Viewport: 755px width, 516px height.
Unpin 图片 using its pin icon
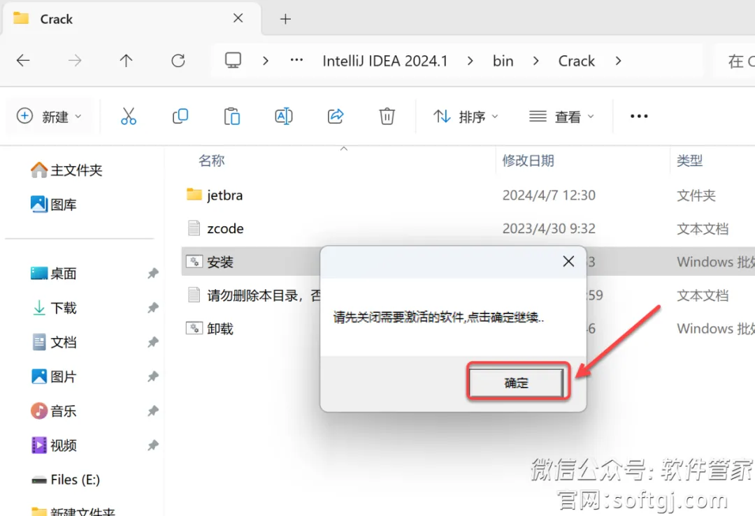tap(153, 376)
